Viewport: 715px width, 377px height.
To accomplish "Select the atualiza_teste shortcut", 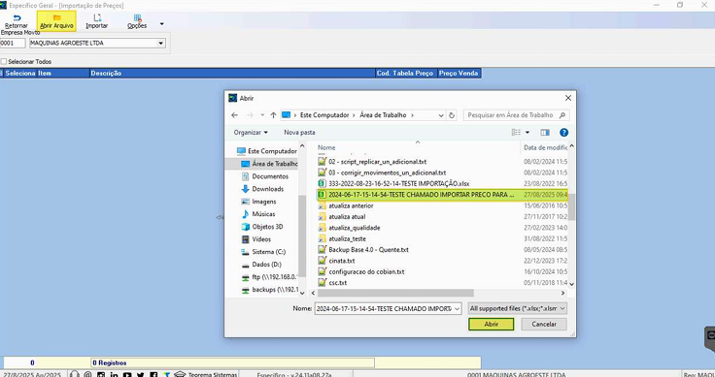I will pyautogui.click(x=342, y=238).
